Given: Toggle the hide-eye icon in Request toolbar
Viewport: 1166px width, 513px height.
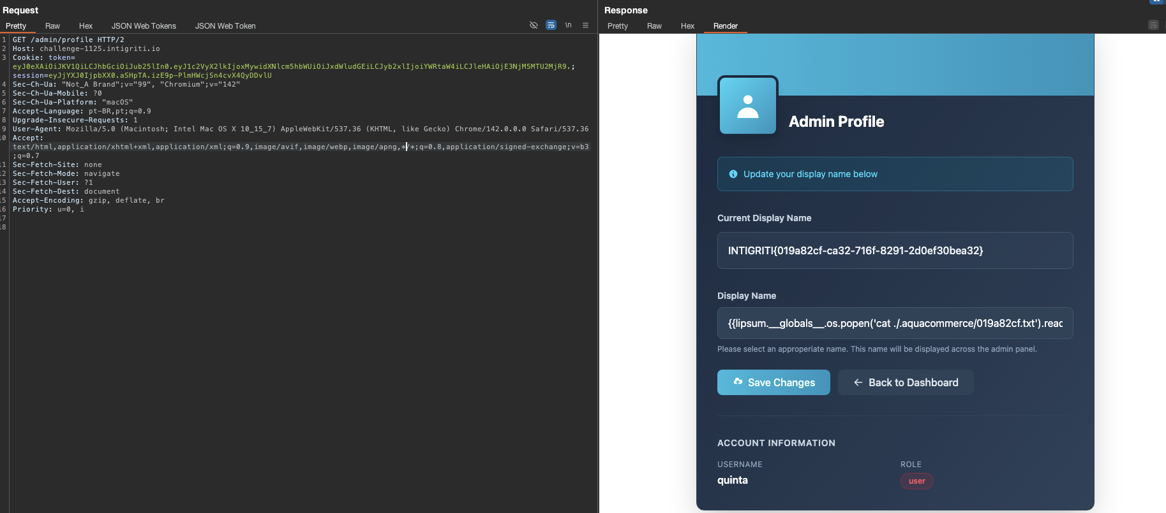Looking at the screenshot, I should 534,25.
